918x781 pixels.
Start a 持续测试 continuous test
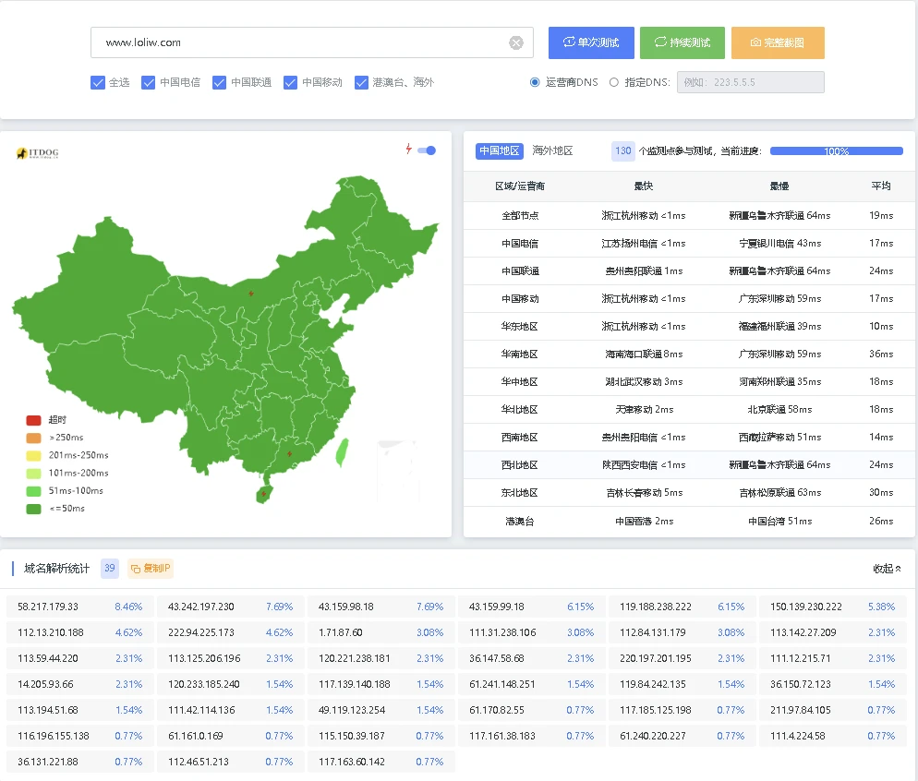coord(682,42)
